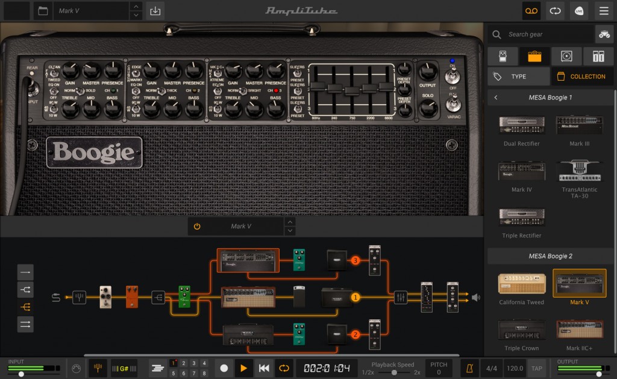Adjust the OUTPUT level slider
The image size is (617, 379).
tap(598, 374)
